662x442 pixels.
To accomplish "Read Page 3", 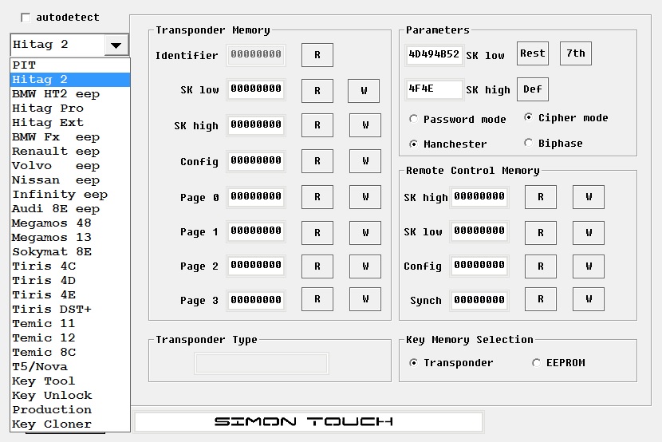I will 317,299.
